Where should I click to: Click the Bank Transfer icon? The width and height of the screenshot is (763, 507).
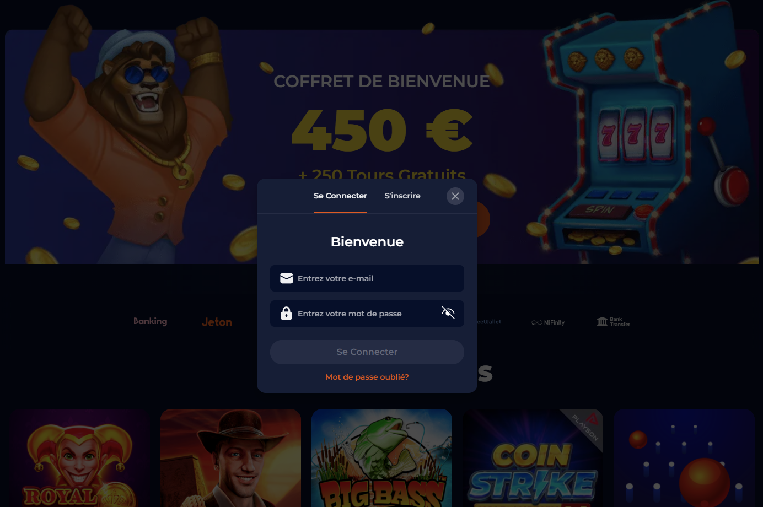click(x=614, y=322)
